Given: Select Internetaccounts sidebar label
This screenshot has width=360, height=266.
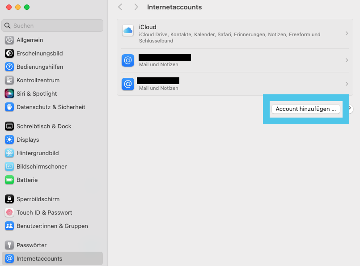Looking at the screenshot, I should pos(39,258).
